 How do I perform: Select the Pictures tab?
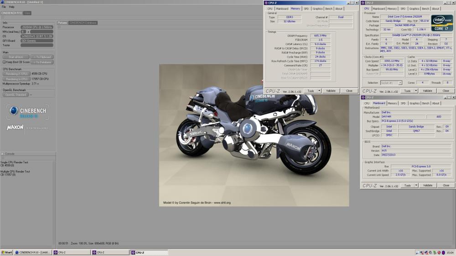click(x=62, y=23)
